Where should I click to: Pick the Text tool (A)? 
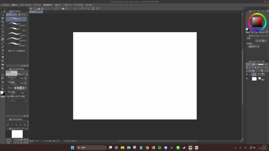[3, 82]
